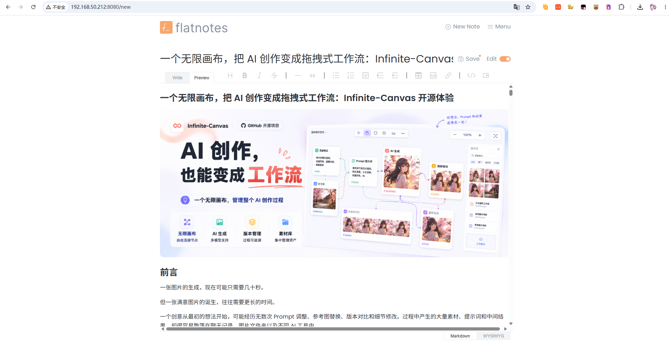Insert a horizontal line from the toolbar

298,75
